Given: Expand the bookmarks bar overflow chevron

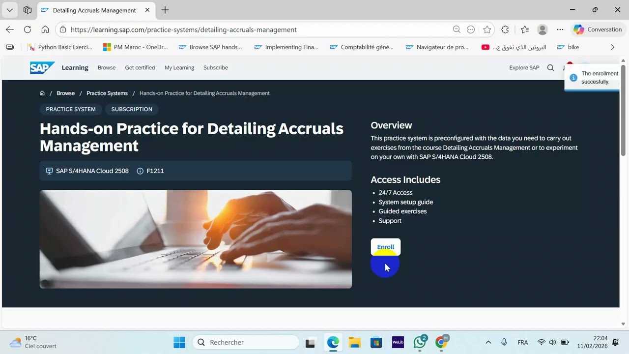Looking at the screenshot, I should pyautogui.click(x=612, y=47).
